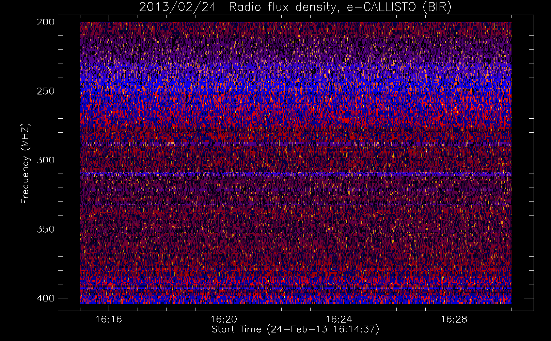Click the 200 frequency tick label

(x=45, y=22)
